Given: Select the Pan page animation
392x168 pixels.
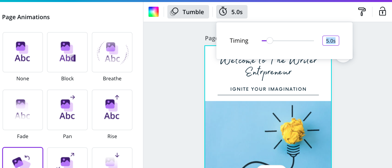Looking at the screenshot, I should point(67,110).
